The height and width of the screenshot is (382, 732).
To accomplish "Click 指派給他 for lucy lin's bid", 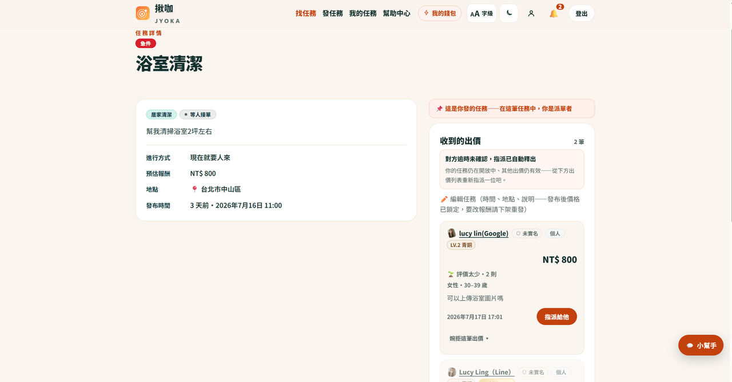I will pos(556,317).
